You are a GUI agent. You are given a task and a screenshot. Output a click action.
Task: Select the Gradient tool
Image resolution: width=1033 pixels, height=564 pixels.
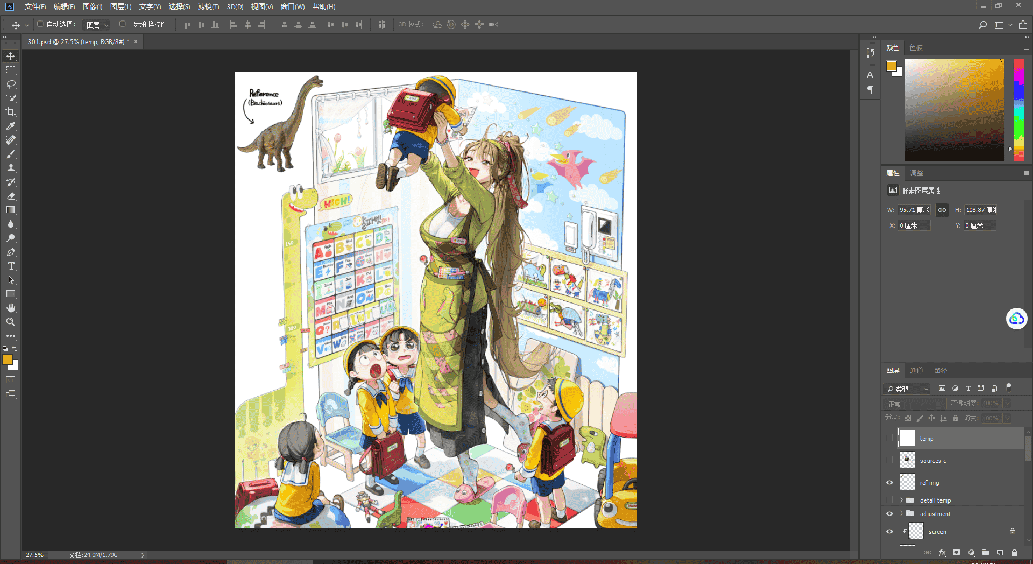pos(11,210)
